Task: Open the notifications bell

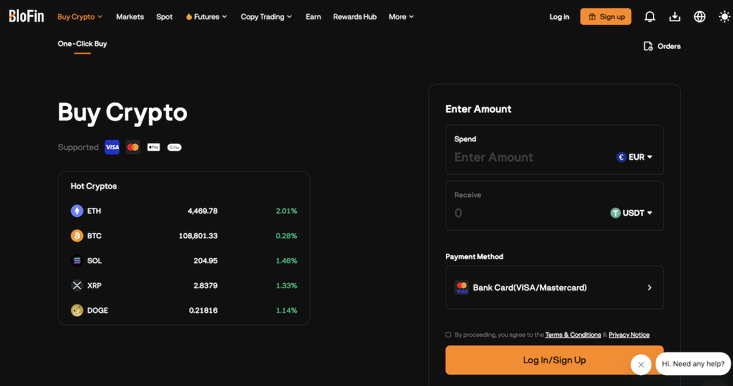Action: (x=650, y=16)
